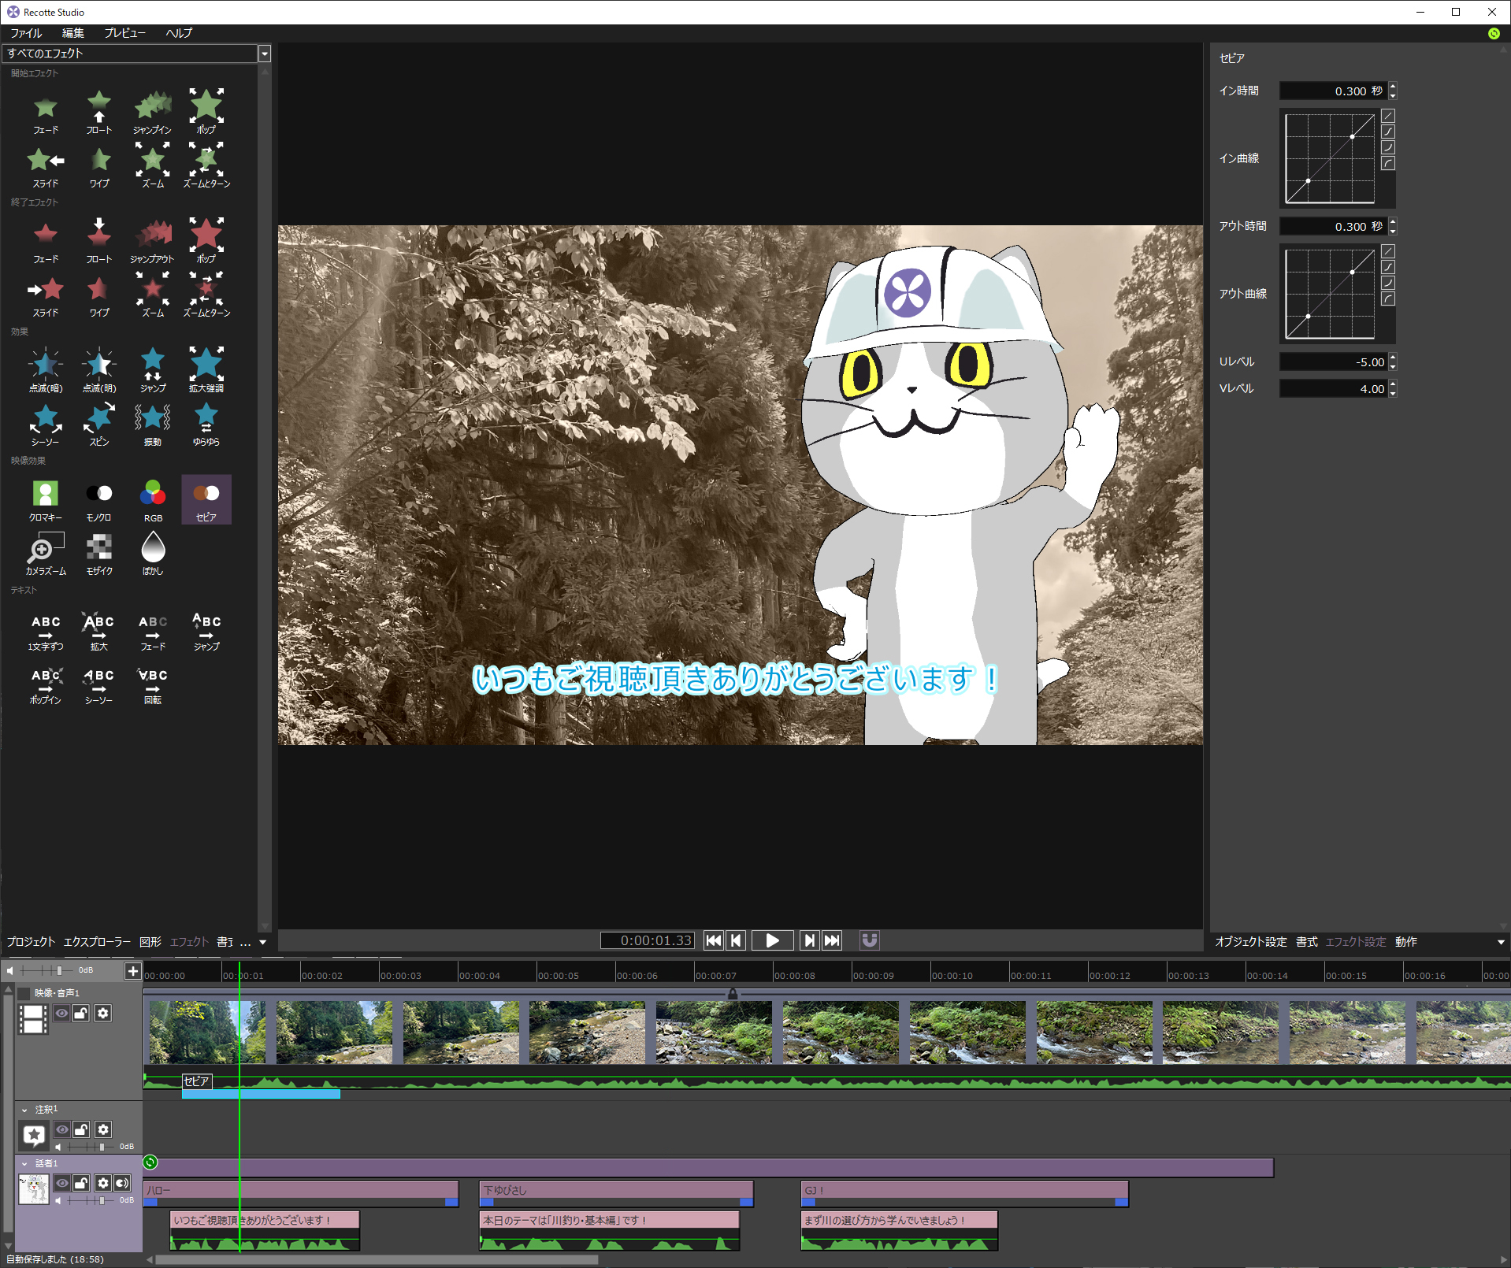Switch to the 動作 tab

[1406, 942]
